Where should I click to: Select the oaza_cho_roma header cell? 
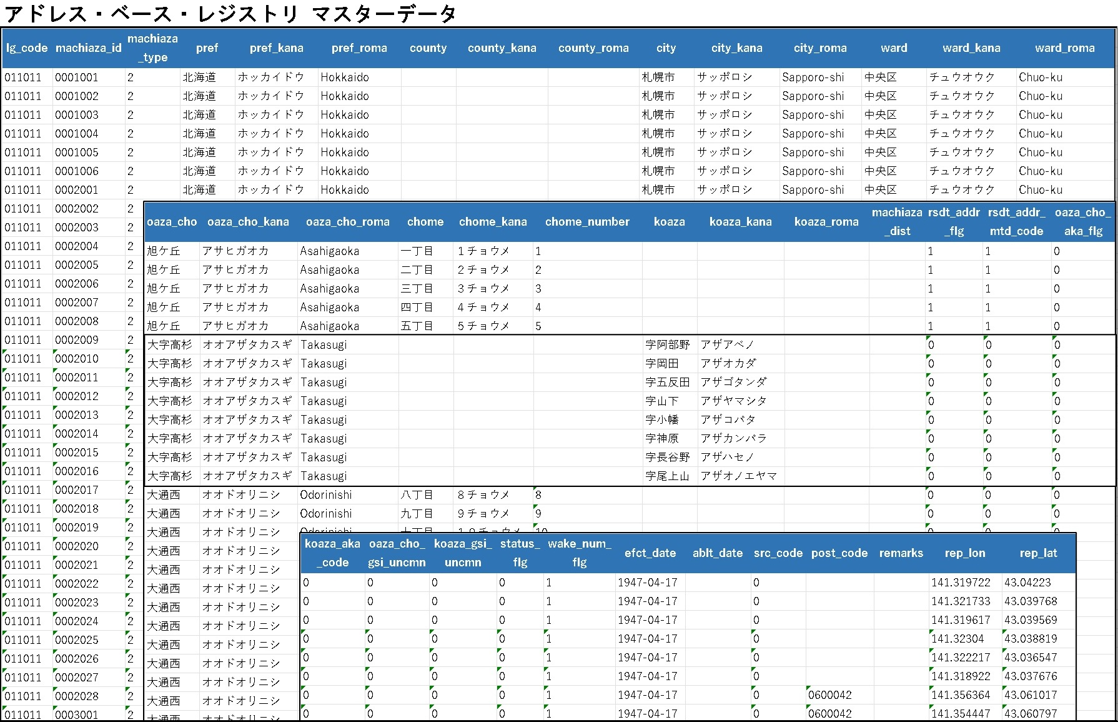[347, 222]
